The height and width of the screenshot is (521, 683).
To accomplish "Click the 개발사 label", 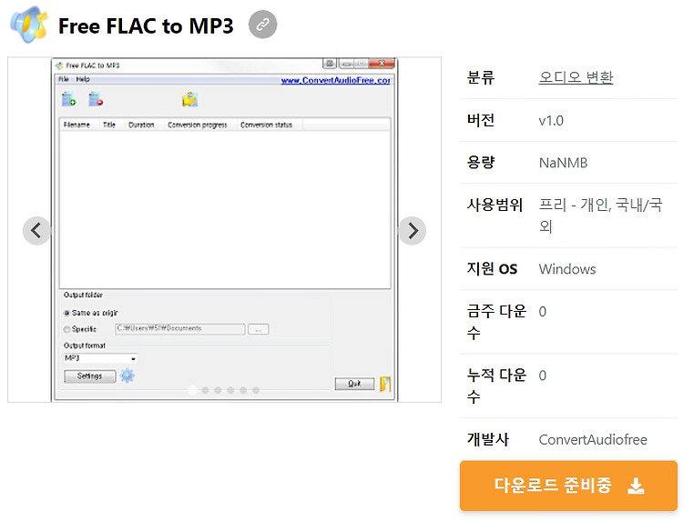I will coord(488,439).
